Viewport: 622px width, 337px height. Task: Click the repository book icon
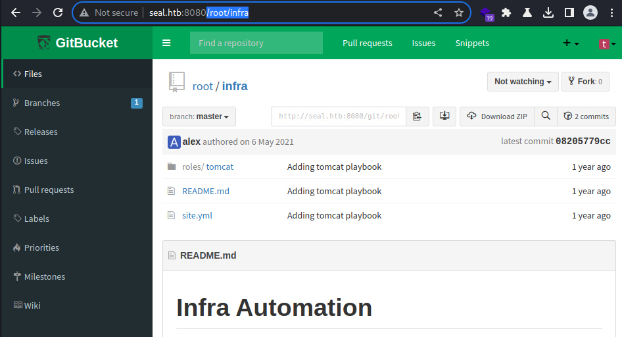pyautogui.click(x=176, y=82)
